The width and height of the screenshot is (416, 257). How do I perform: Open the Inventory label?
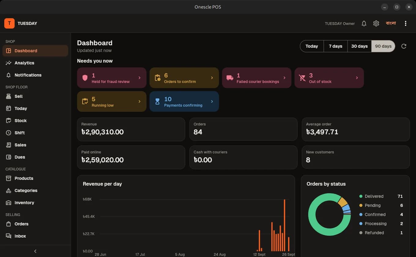coord(24,203)
